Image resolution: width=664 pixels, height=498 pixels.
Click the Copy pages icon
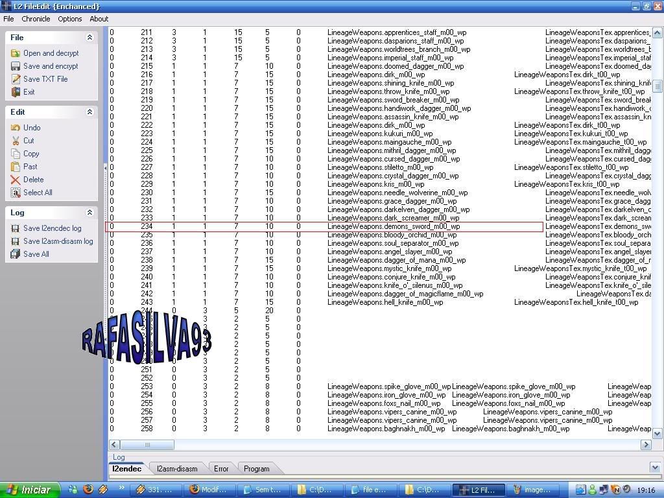[16, 154]
